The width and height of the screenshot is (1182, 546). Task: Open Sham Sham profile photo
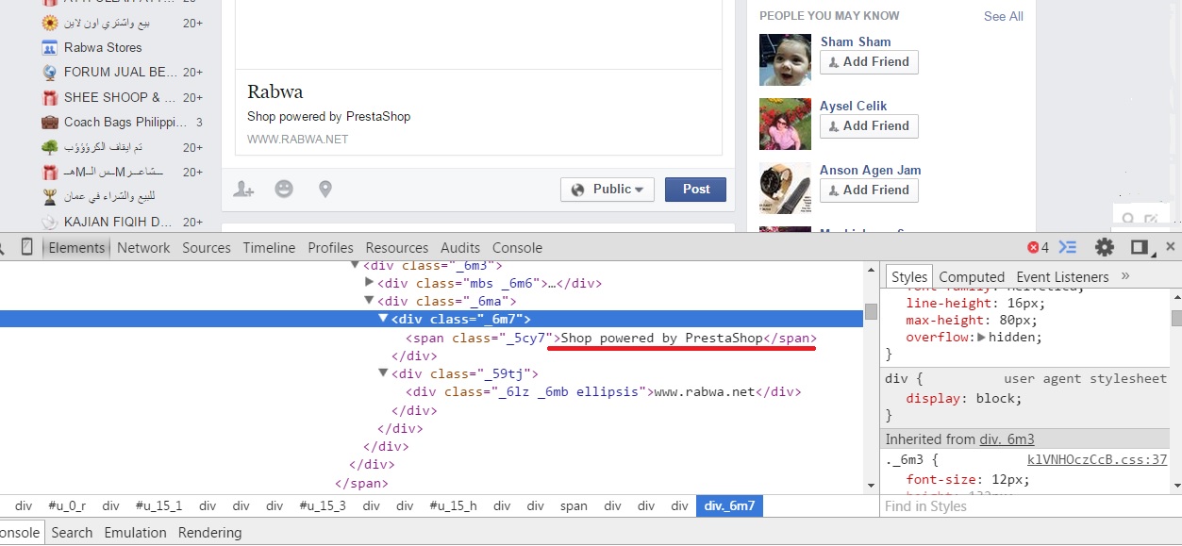[x=785, y=60]
